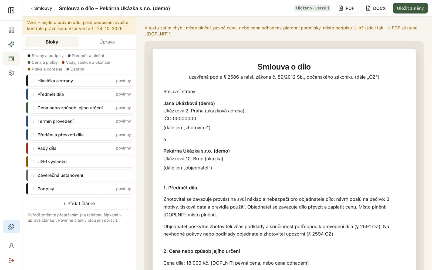Open the sparkles AI icon in sidebar
The width and height of the screenshot is (432, 270).
pyautogui.click(x=11, y=44)
